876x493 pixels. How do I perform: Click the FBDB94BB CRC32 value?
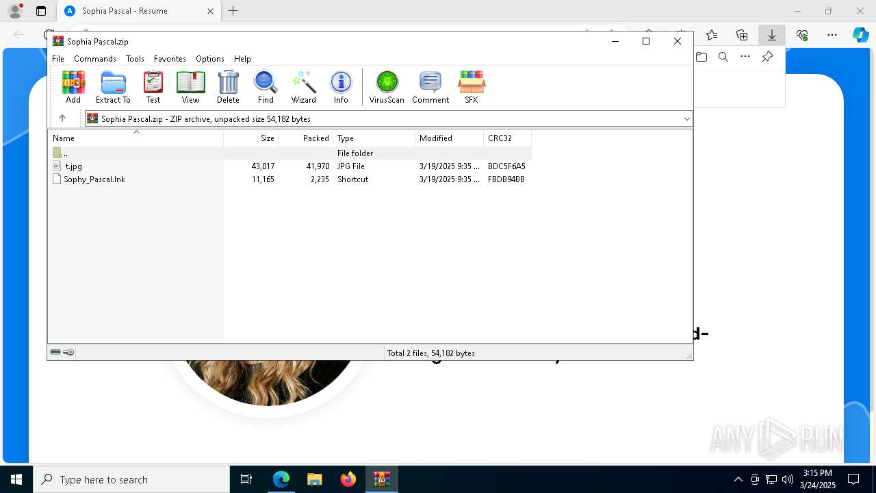coord(506,179)
